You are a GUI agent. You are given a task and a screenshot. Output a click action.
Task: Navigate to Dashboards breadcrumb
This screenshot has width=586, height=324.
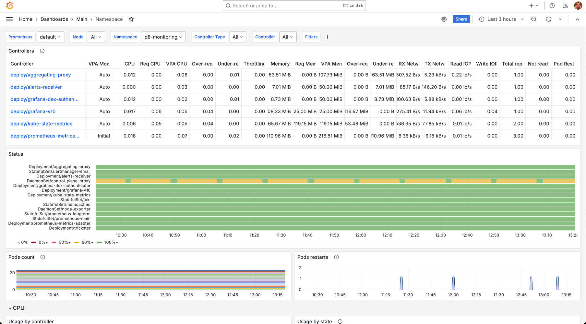[x=54, y=19]
